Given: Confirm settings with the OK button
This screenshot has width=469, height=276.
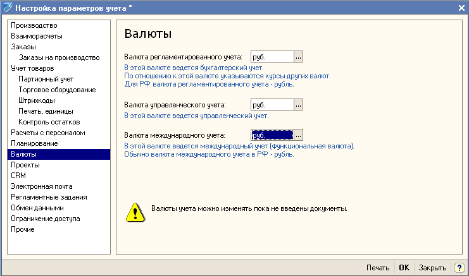Looking at the screenshot, I should [x=404, y=268].
